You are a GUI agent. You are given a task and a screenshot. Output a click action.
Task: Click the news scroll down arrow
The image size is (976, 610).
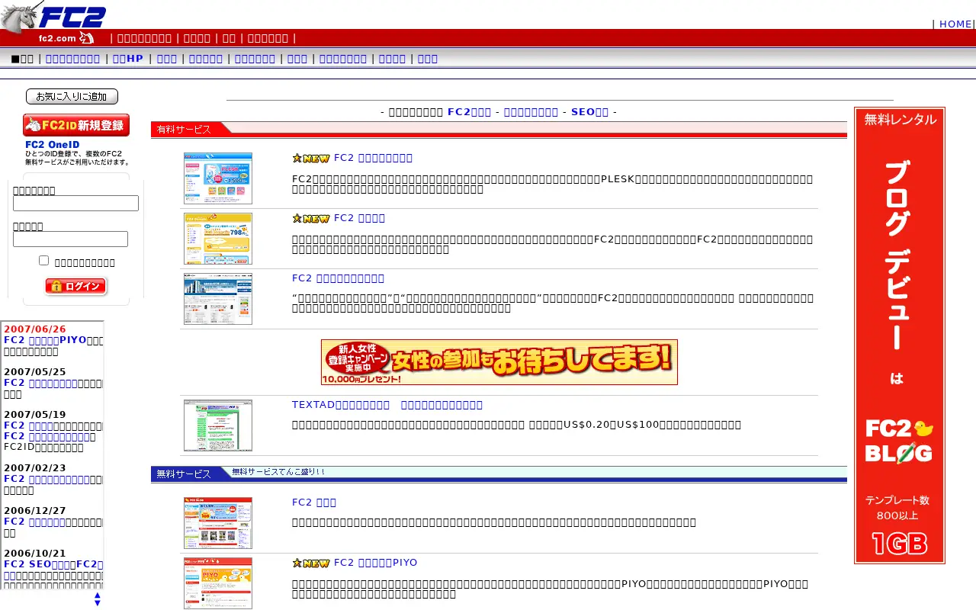pyautogui.click(x=97, y=603)
